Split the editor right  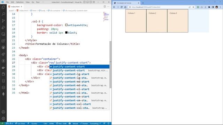(x=105, y=7)
